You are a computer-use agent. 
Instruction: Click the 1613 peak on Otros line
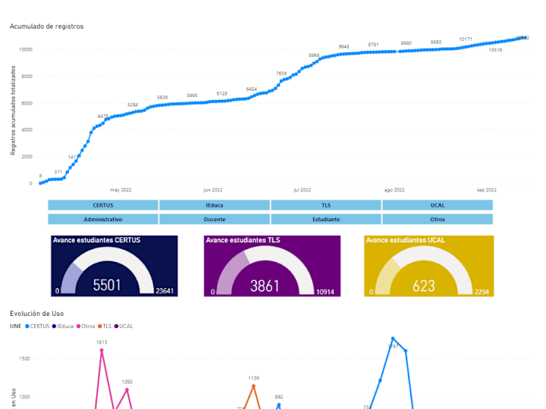point(102,350)
